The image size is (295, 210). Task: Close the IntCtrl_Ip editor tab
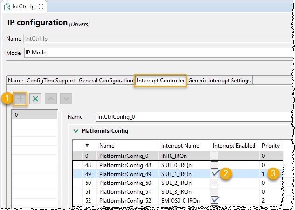tap(40, 7)
